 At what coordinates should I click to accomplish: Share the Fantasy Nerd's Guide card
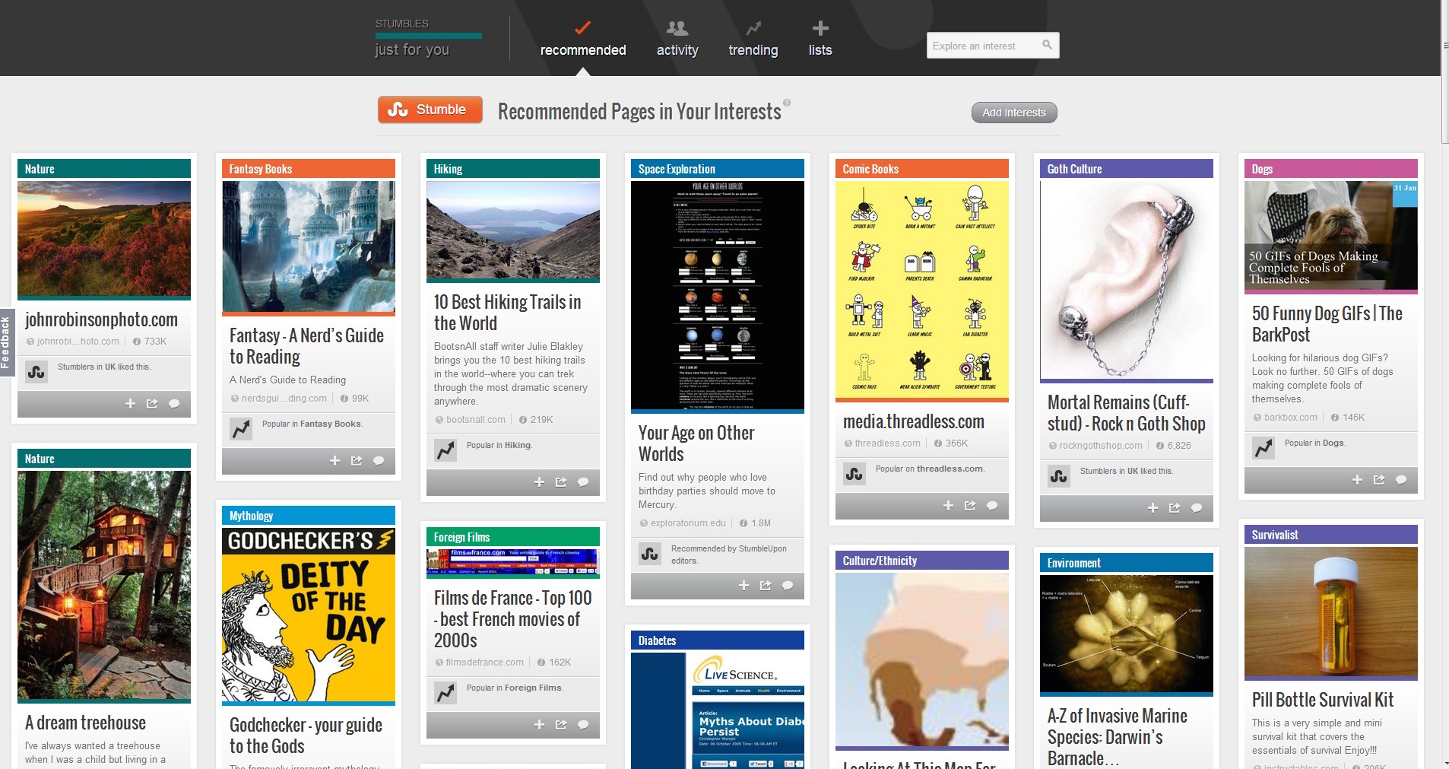pyautogui.click(x=357, y=461)
